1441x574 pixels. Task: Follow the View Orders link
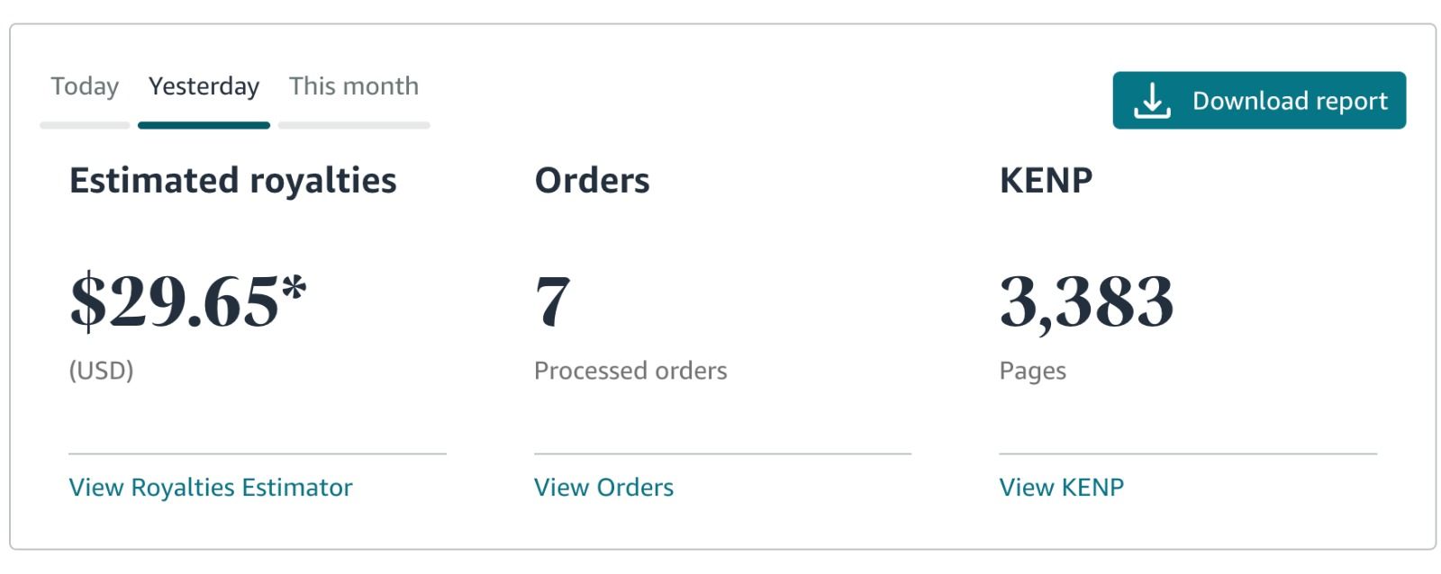(603, 488)
